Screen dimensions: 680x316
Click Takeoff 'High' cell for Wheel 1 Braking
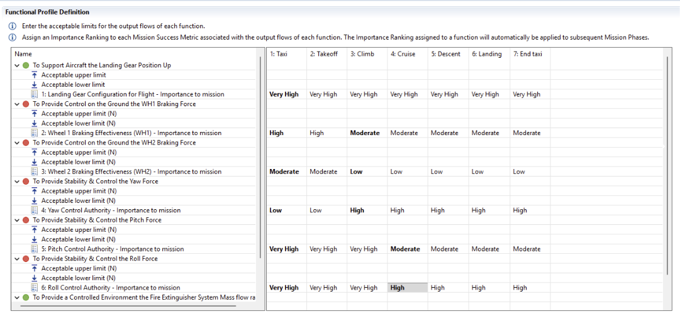coord(326,133)
